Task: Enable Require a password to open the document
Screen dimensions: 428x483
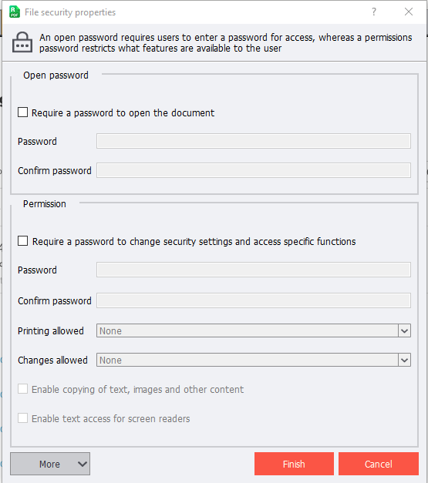Action: tap(23, 112)
